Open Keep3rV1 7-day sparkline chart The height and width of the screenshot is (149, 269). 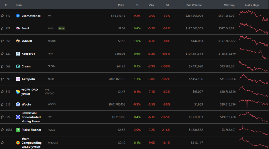(x=253, y=54)
